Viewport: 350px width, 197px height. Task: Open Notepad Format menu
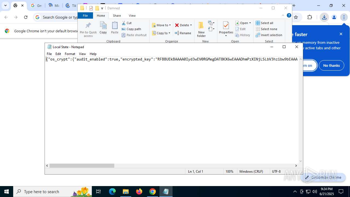70,54
